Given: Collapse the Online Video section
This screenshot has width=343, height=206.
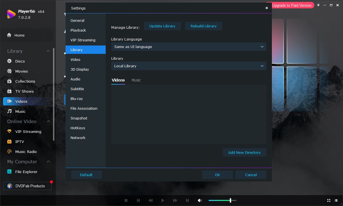Looking at the screenshot, I should tap(48, 121).
